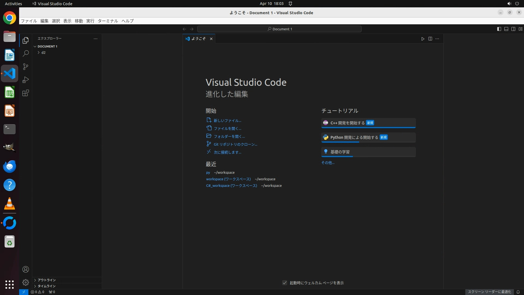Uncheck show welcome page on startup
The width and height of the screenshot is (524, 295).
[285, 283]
